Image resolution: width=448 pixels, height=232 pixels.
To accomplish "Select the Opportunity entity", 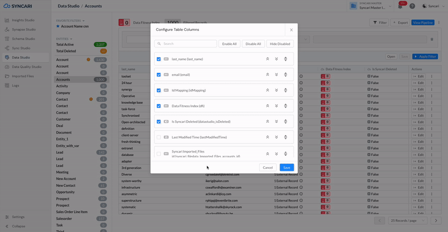I will 81,192.
